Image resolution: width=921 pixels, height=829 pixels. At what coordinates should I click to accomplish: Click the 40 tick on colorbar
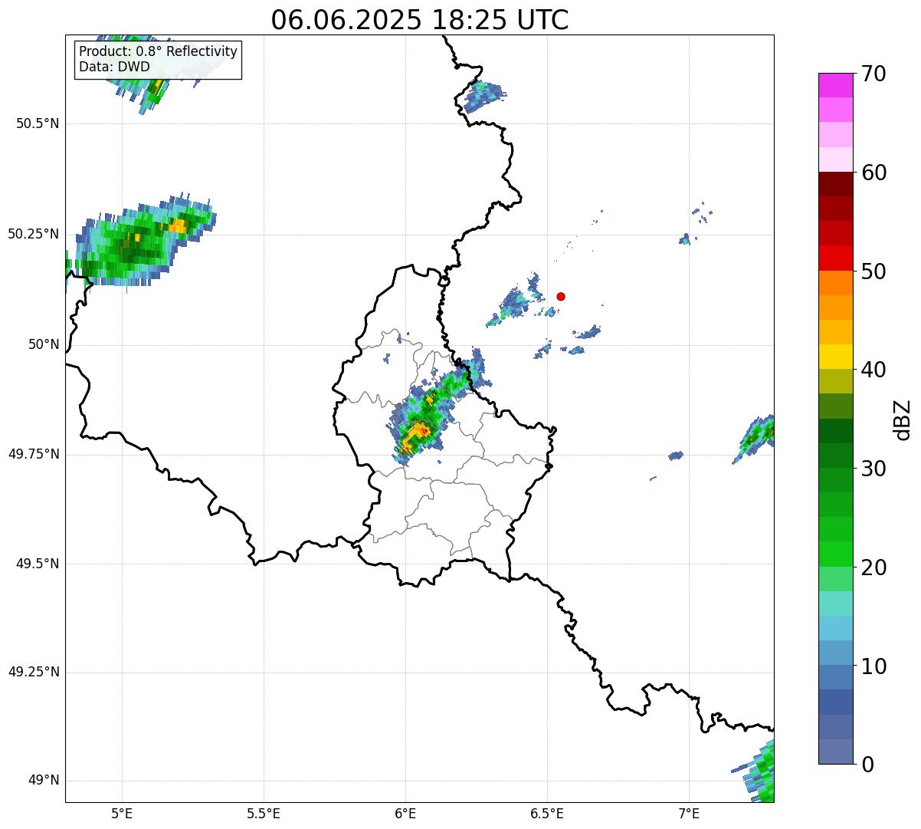(x=874, y=370)
